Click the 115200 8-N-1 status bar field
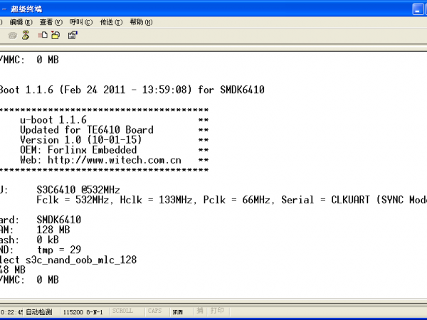 83,311
